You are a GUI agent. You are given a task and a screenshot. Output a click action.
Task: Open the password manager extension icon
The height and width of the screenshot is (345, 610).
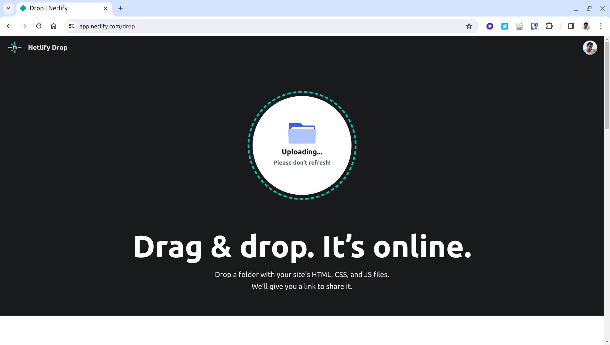(x=534, y=26)
